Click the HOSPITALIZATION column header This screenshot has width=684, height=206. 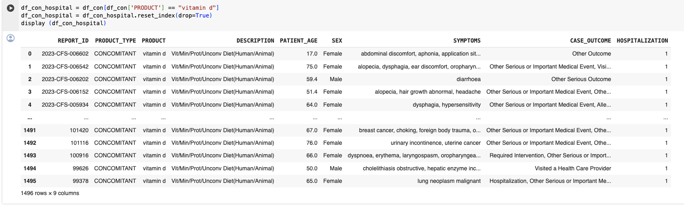tap(642, 41)
